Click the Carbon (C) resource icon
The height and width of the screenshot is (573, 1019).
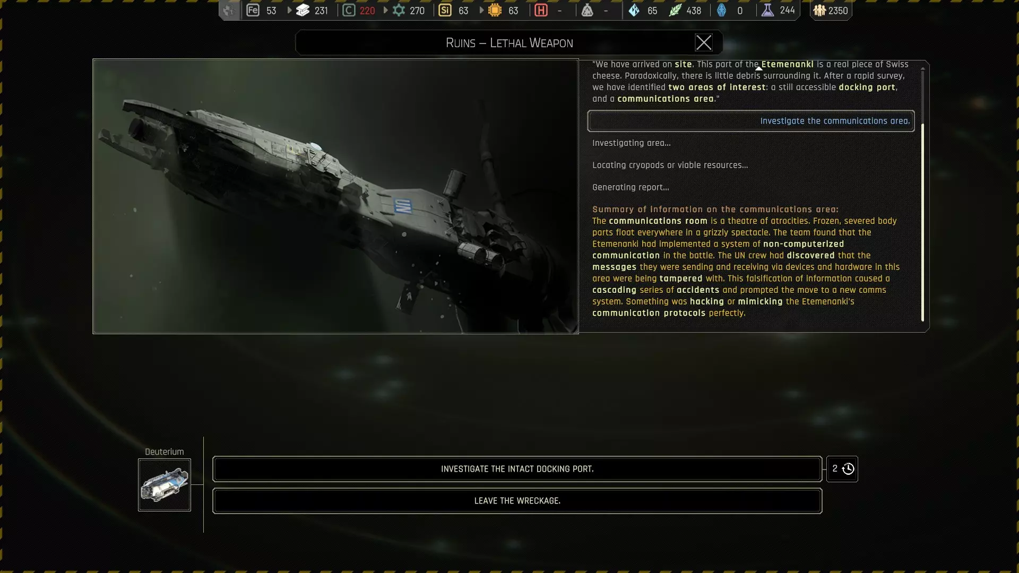[349, 10]
